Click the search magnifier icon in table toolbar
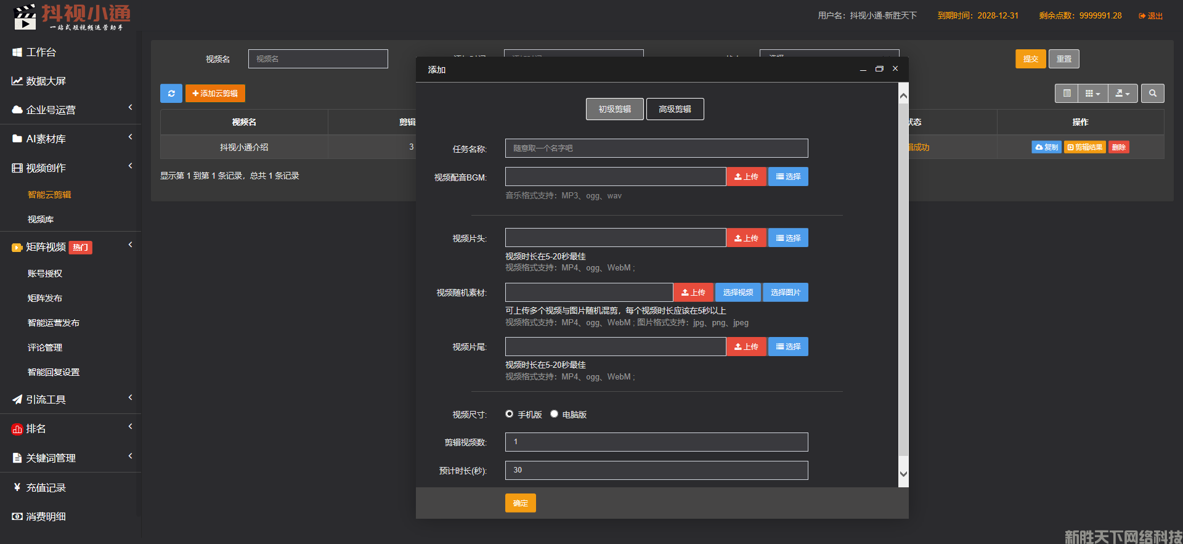1183x544 pixels. pyautogui.click(x=1152, y=94)
